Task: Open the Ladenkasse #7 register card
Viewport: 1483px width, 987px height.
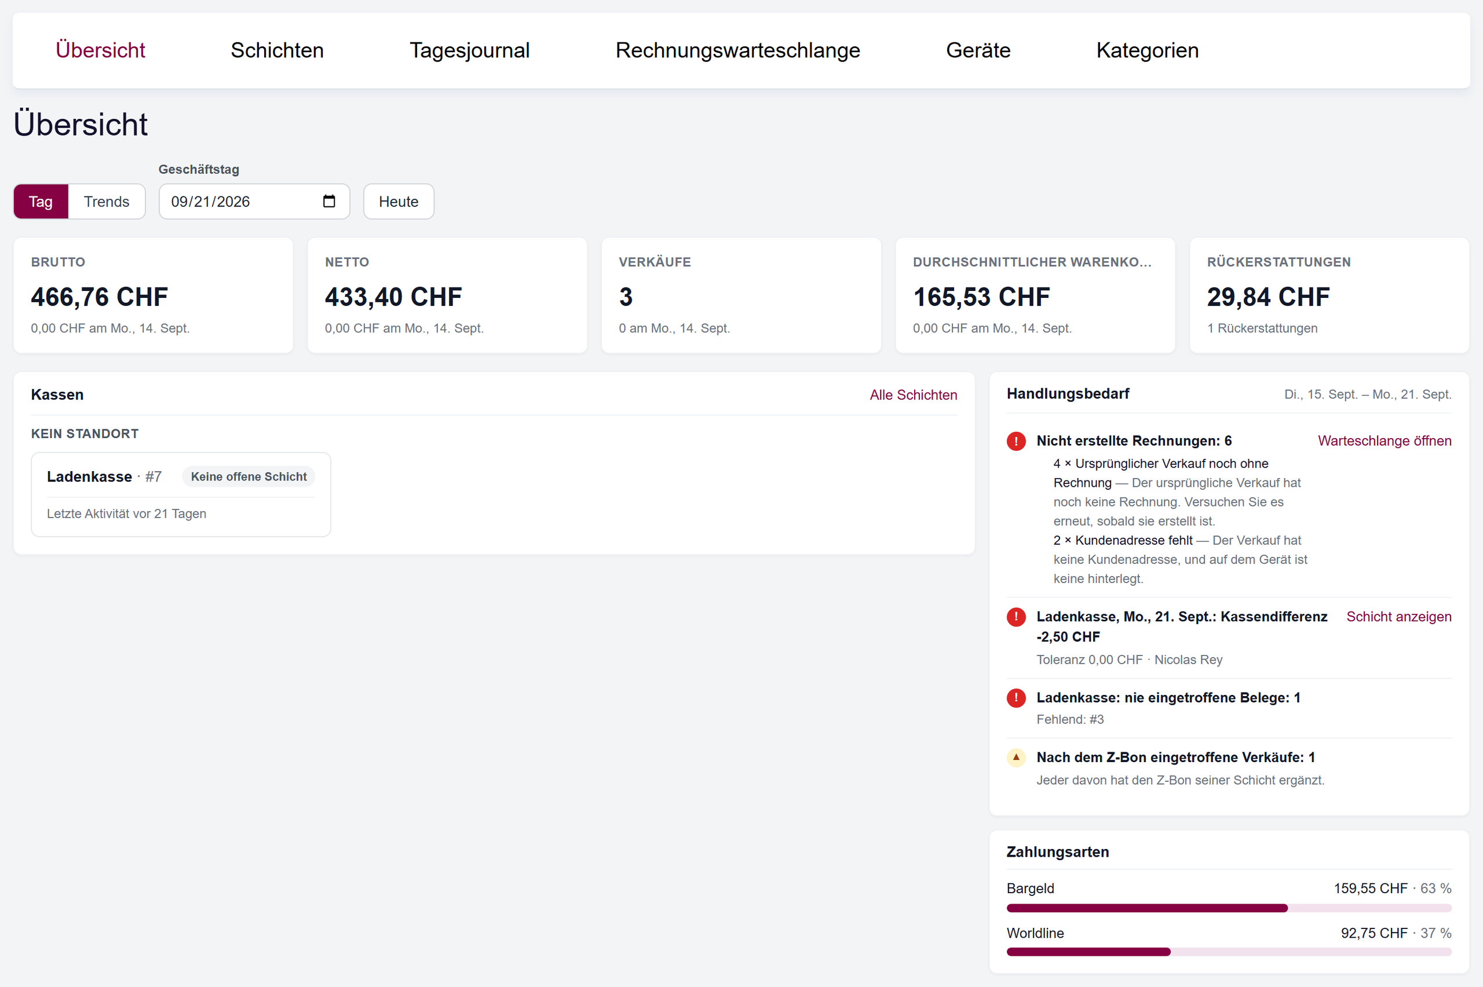Action: (181, 495)
